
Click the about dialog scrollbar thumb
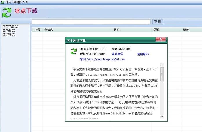click(162, 74)
